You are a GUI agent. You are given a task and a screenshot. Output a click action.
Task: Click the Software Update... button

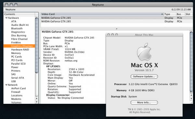click(144, 76)
